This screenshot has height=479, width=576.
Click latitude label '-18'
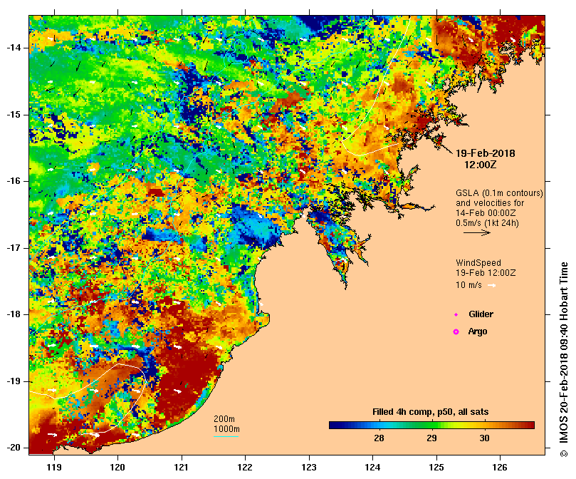(x=14, y=314)
